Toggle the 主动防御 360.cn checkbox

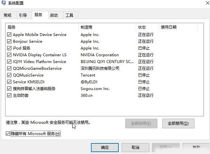point(9,95)
